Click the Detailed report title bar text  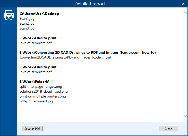click(x=90, y=4)
